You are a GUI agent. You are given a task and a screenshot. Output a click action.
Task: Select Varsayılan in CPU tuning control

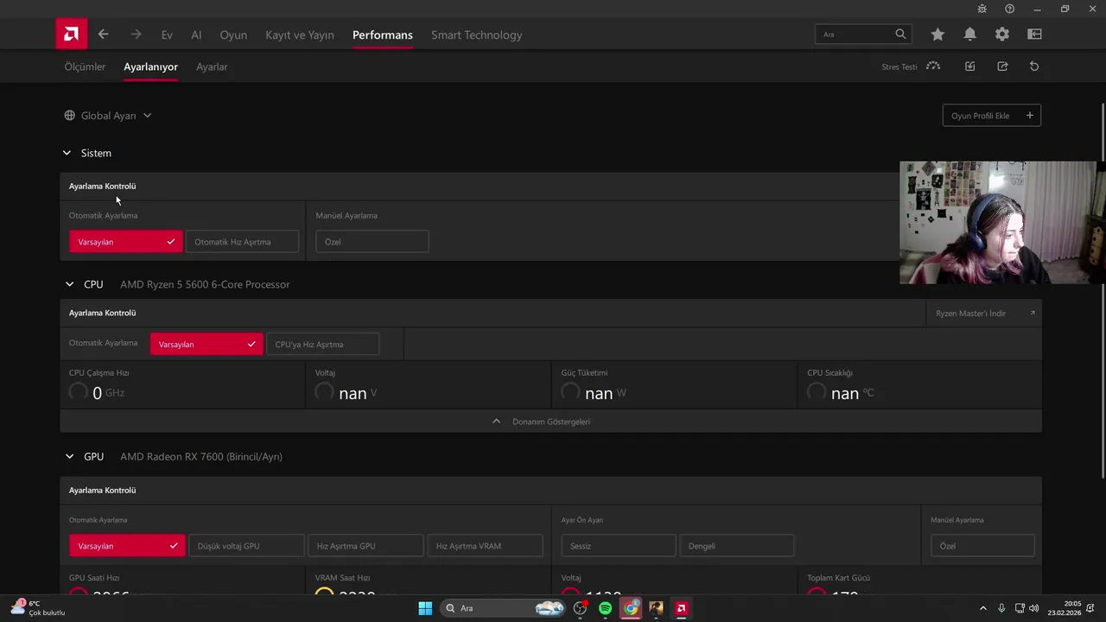pos(207,344)
